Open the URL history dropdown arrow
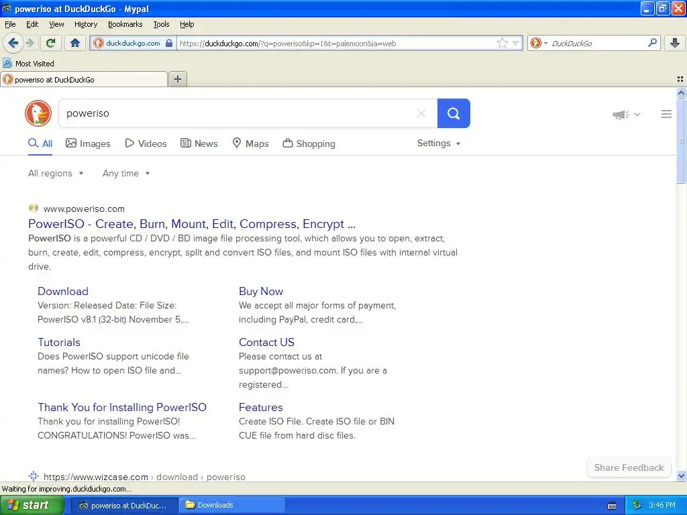Viewport: 687px width, 515px height. coord(516,44)
